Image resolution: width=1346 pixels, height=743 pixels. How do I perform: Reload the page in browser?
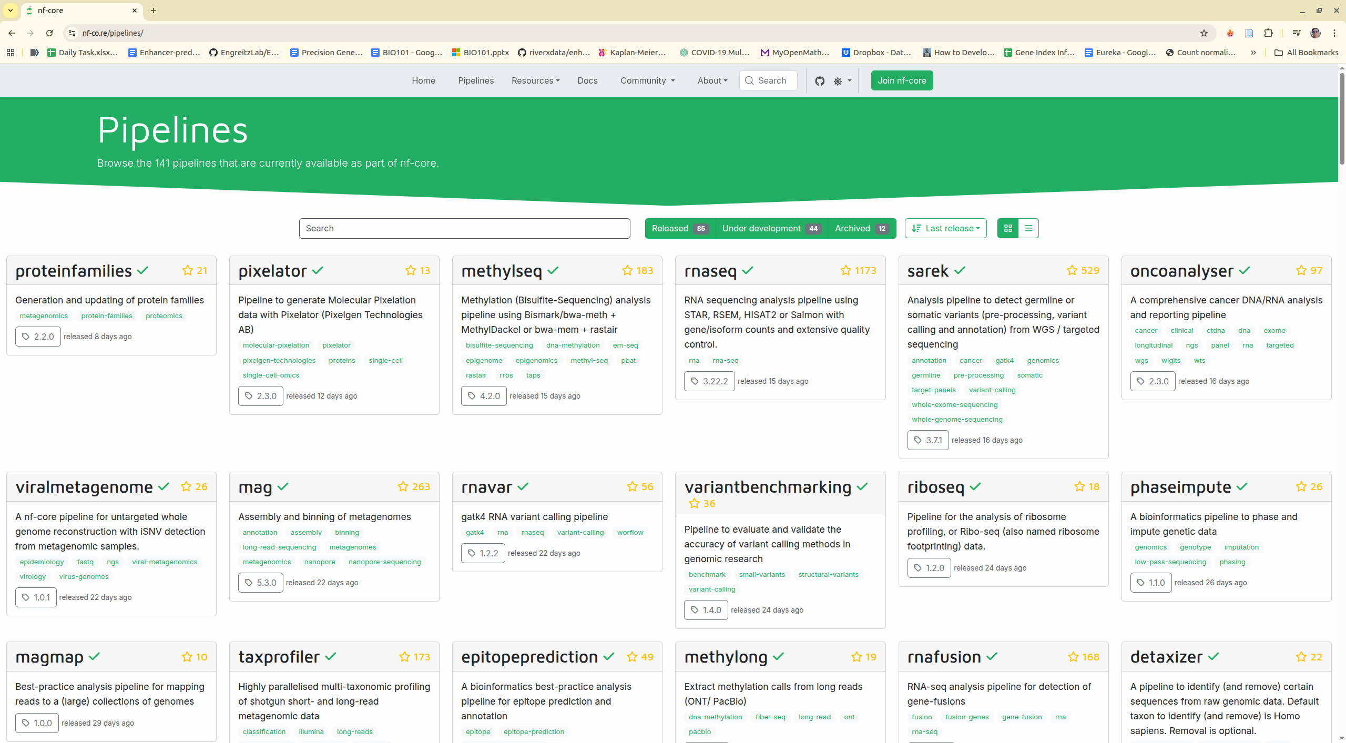49,33
